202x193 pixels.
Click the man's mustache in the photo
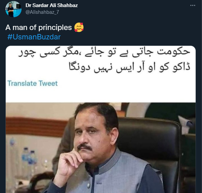click(85, 147)
